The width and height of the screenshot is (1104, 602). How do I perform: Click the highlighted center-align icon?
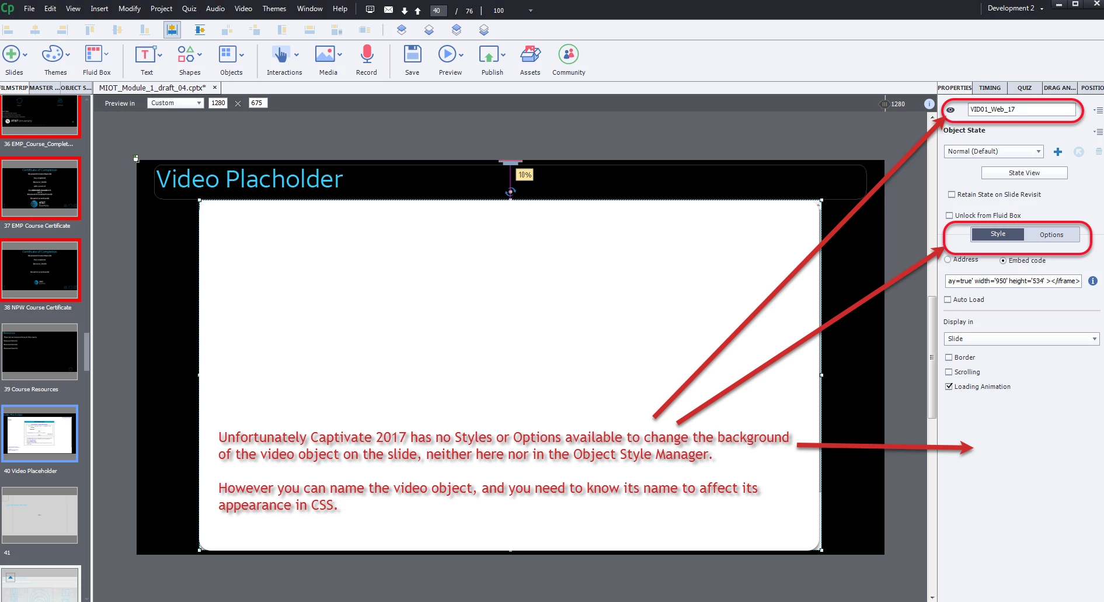point(172,30)
